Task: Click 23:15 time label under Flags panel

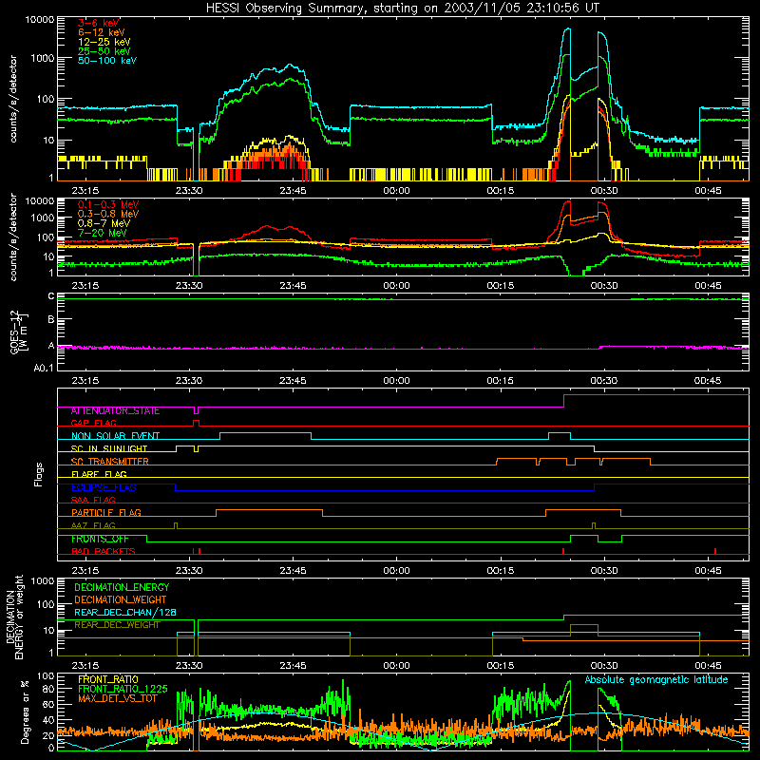Action: (x=85, y=571)
